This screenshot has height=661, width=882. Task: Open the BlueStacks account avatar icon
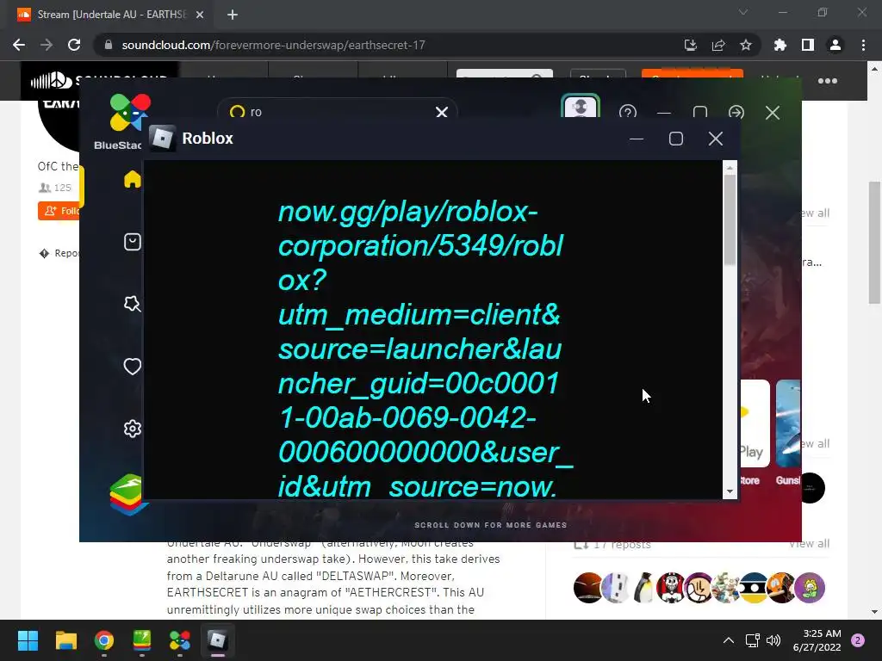point(581,106)
